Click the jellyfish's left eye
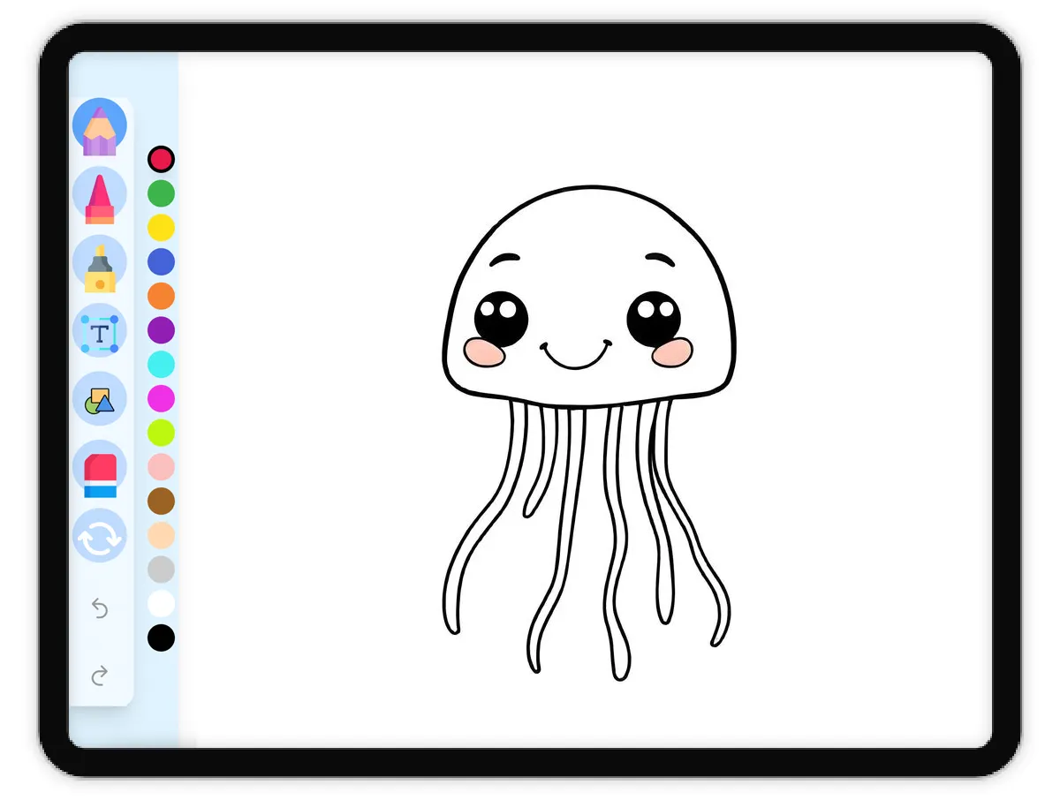Viewport: 1060px width, 800px height. coord(501,319)
